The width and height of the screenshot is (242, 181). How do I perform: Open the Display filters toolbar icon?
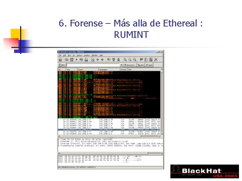point(146,60)
